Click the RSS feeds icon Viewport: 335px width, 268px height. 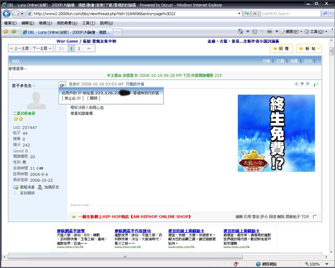[x=255, y=31]
